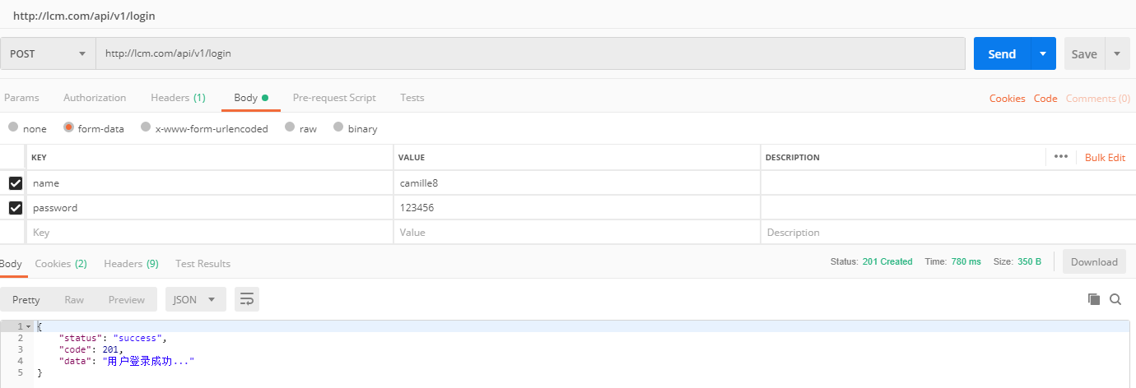Choose the binary body radio button
1136x388 pixels.
[x=338, y=128]
